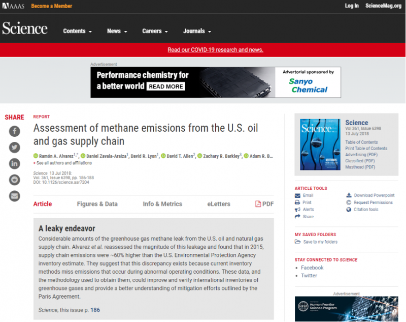Viewport: 406px width, 322px height.
Task: Click Adam R. B… ORCID icon
Action: (x=246, y=156)
